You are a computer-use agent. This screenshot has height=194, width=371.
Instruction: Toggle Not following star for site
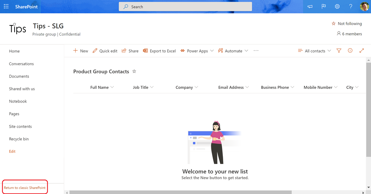[x=346, y=24]
